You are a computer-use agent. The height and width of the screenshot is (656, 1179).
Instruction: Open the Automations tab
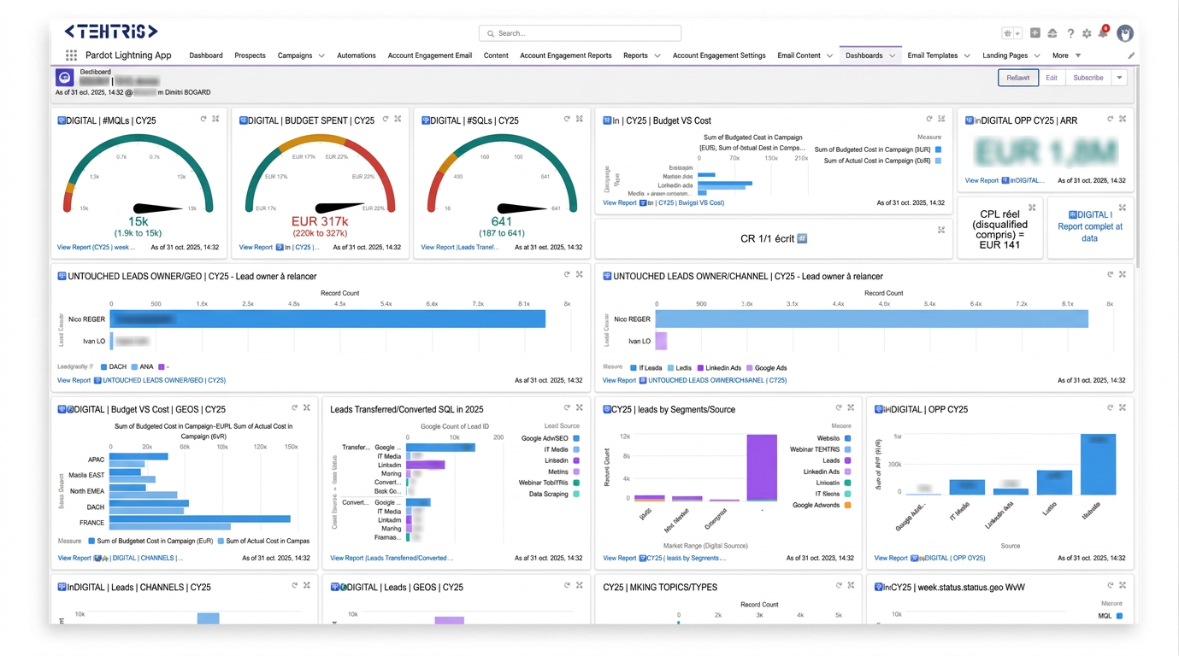[357, 56]
